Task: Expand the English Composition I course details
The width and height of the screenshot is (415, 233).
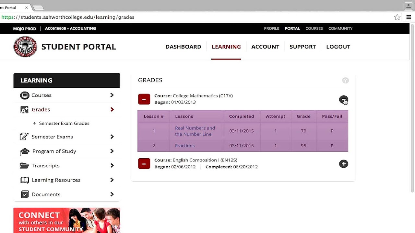Action: coord(343,164)
